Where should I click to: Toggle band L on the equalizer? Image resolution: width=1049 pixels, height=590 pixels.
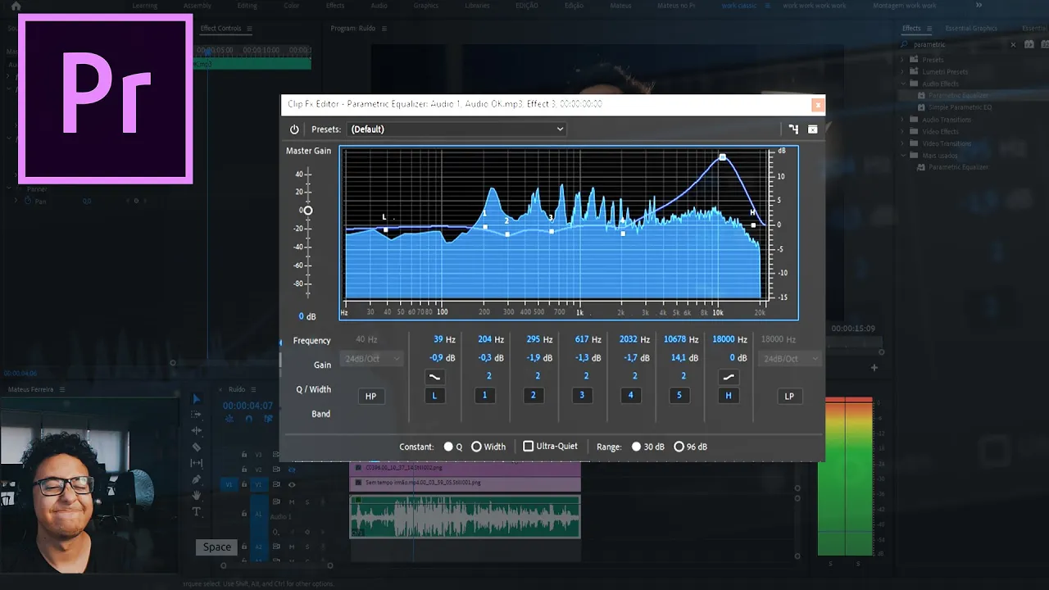pos(435,396)
